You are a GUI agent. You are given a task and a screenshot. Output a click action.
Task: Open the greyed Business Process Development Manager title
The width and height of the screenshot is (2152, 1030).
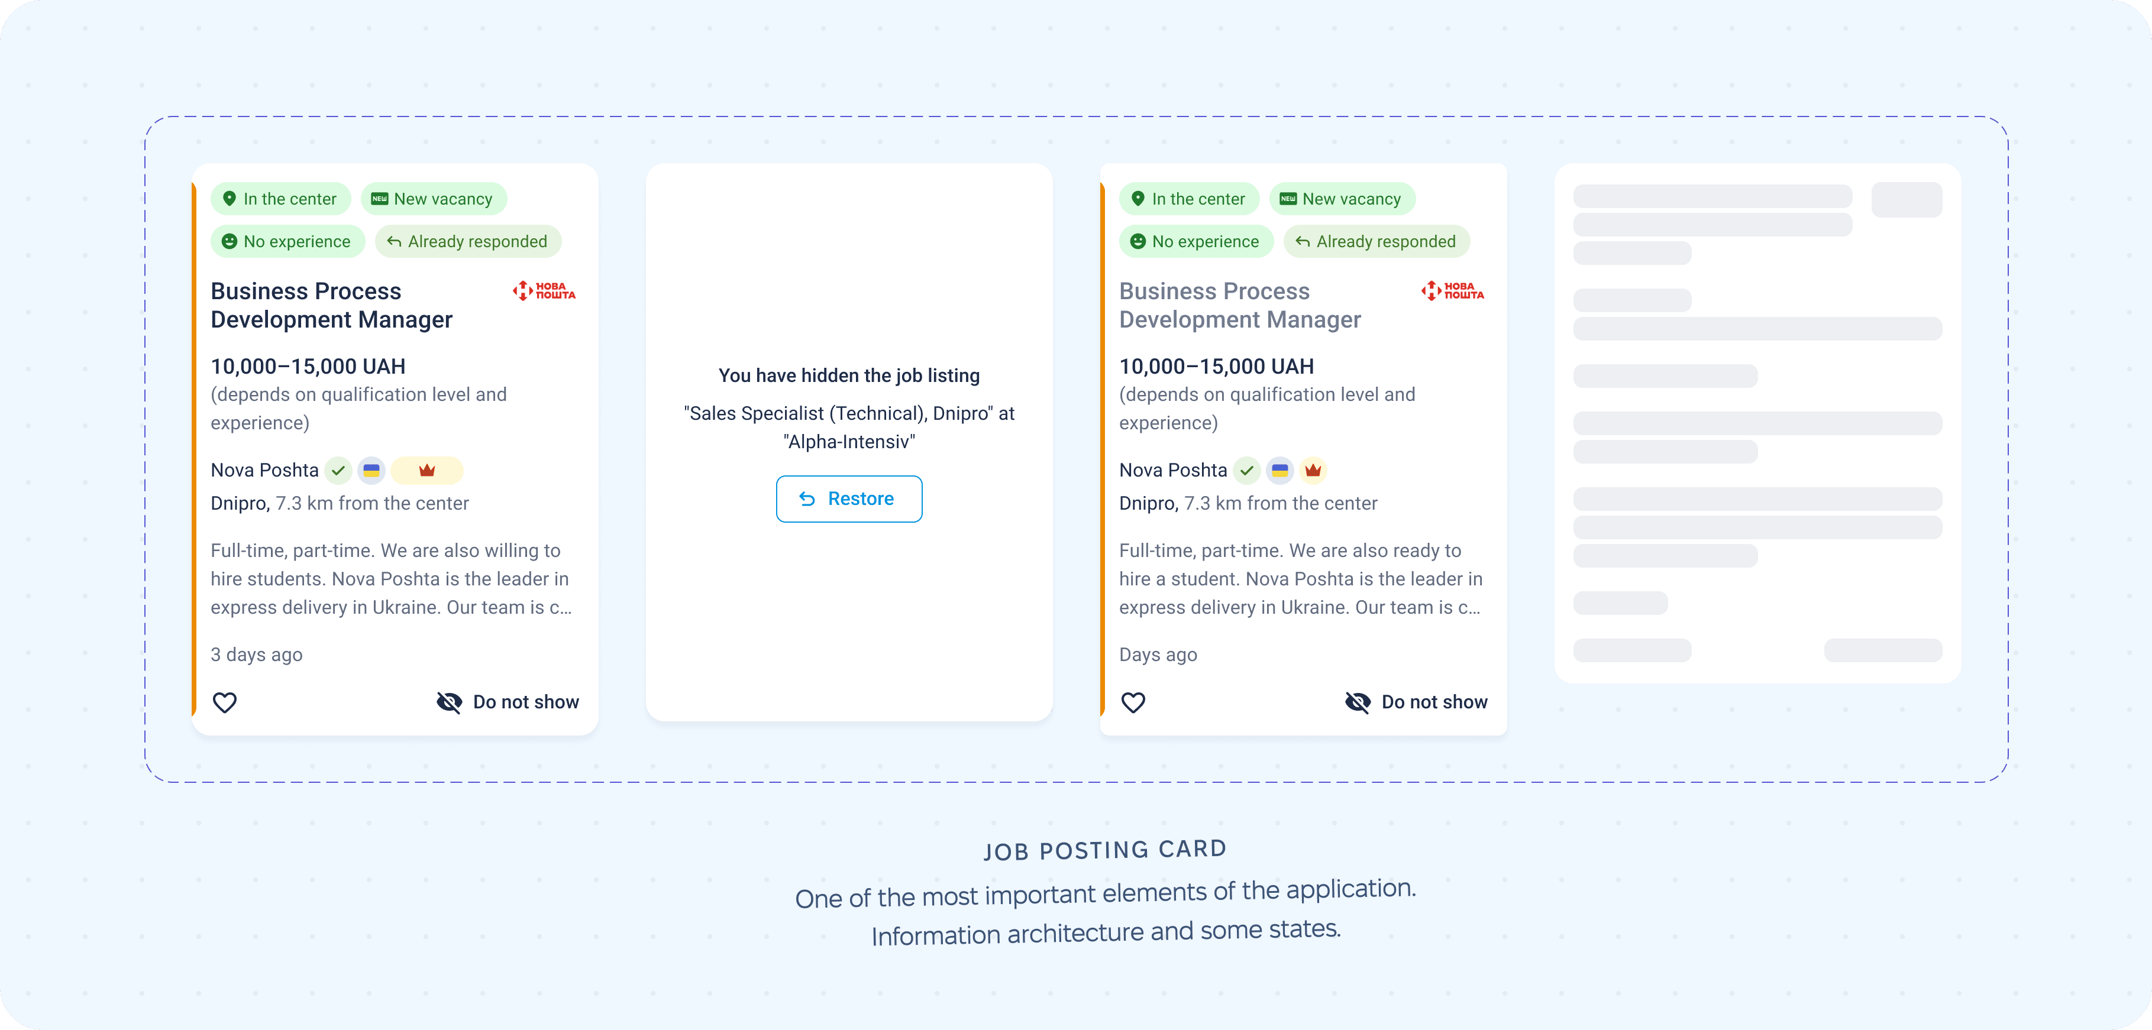[1240, 305]
